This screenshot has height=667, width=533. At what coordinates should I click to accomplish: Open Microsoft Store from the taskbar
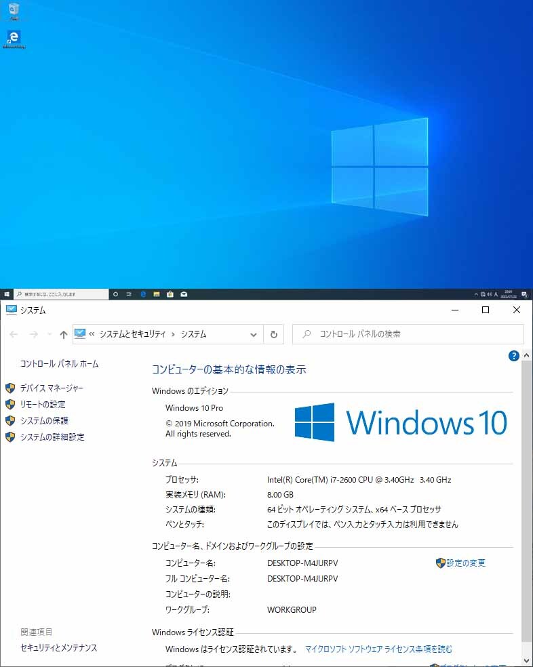point(170,294)
